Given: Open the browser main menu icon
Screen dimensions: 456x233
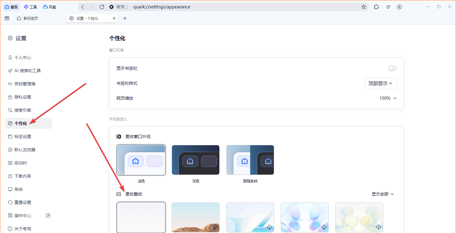Looking at the screenshot, I should pos(389,7).
